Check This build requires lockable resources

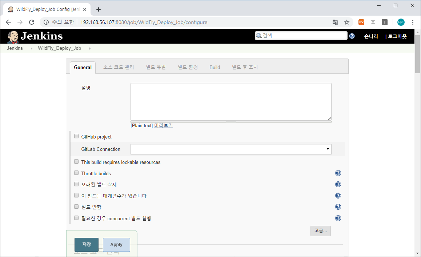point(76,162)
